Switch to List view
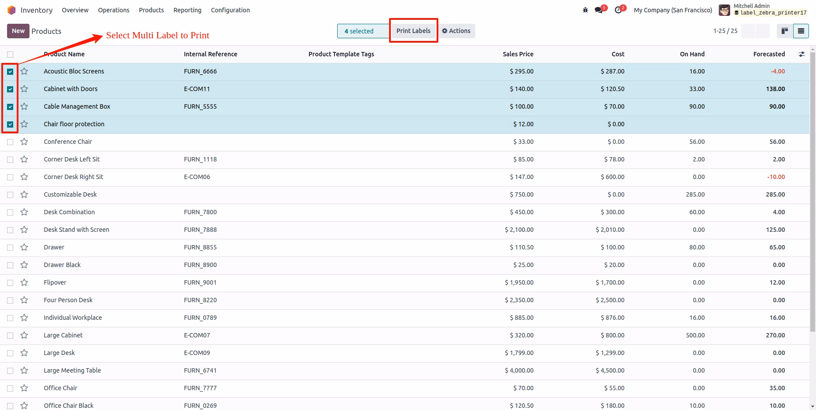The image size is (816, 410). (801, 31)
